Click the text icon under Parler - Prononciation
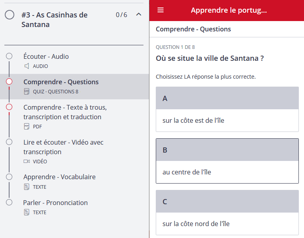This screenshot has width=304, height=238. 27,213
